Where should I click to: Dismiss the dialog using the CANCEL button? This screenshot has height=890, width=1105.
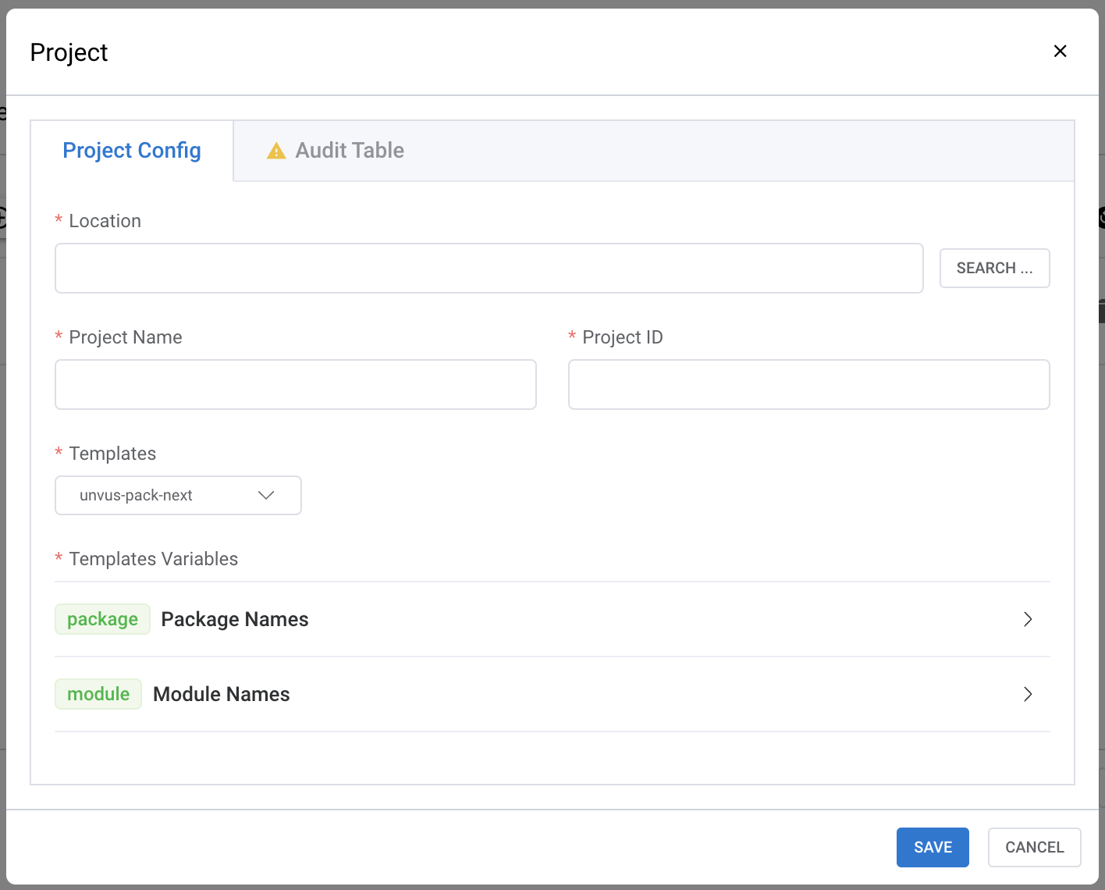(1034, 847)
